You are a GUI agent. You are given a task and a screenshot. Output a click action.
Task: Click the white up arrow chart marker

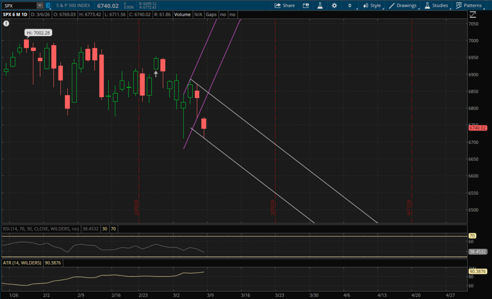coord(156,74)
